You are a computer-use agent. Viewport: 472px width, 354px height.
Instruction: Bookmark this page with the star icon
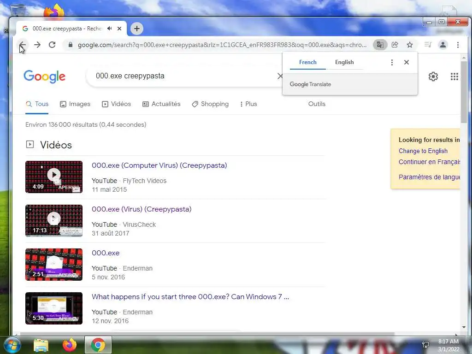410,45
